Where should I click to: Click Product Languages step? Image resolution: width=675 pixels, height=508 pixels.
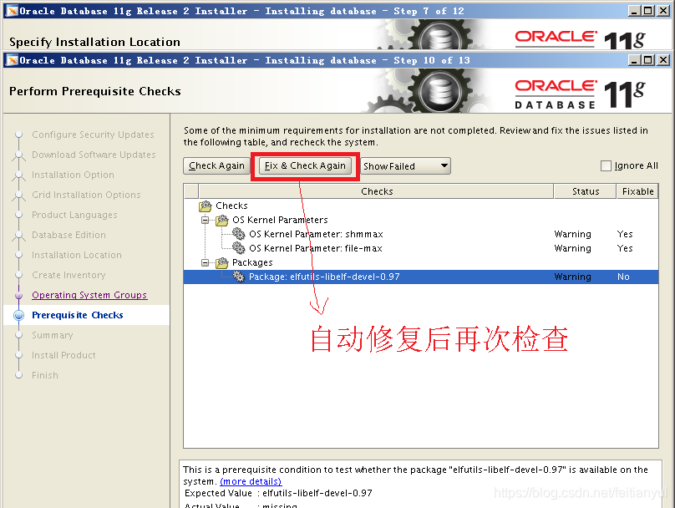point(74,215)
